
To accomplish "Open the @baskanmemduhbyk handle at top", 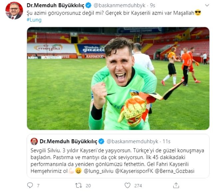I will [x=119, y=5].
